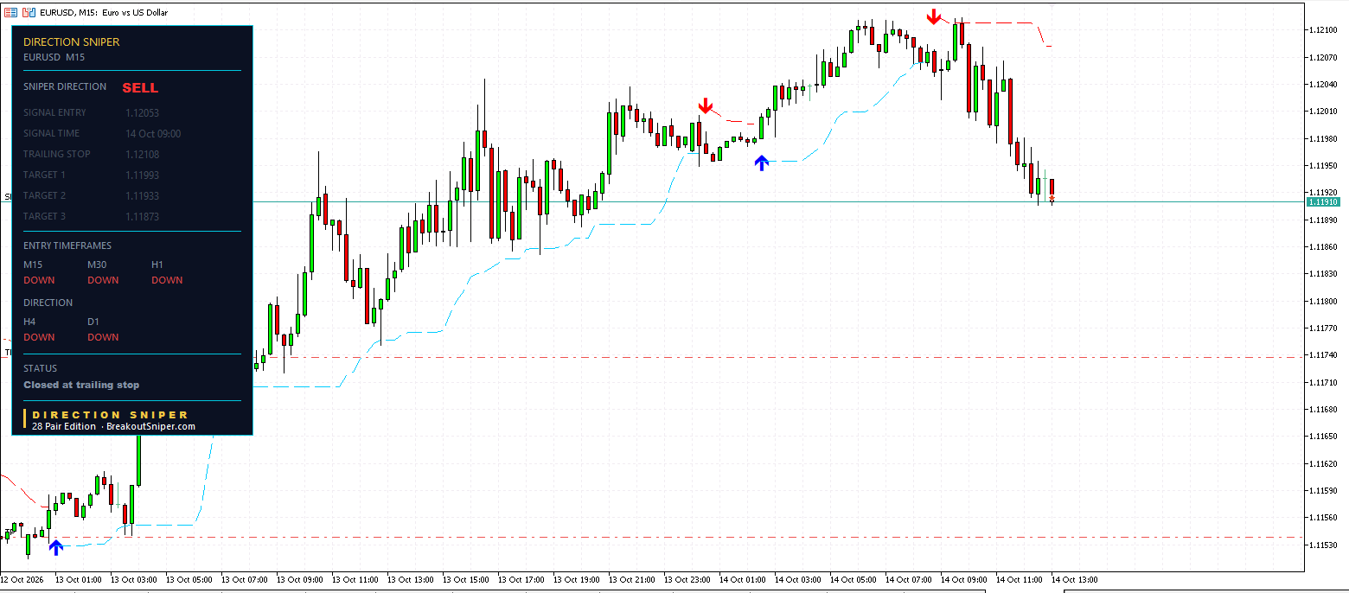Click the signal entry value 1.12053
This screenshot has width=1349, height=593.
click(142, 113)
